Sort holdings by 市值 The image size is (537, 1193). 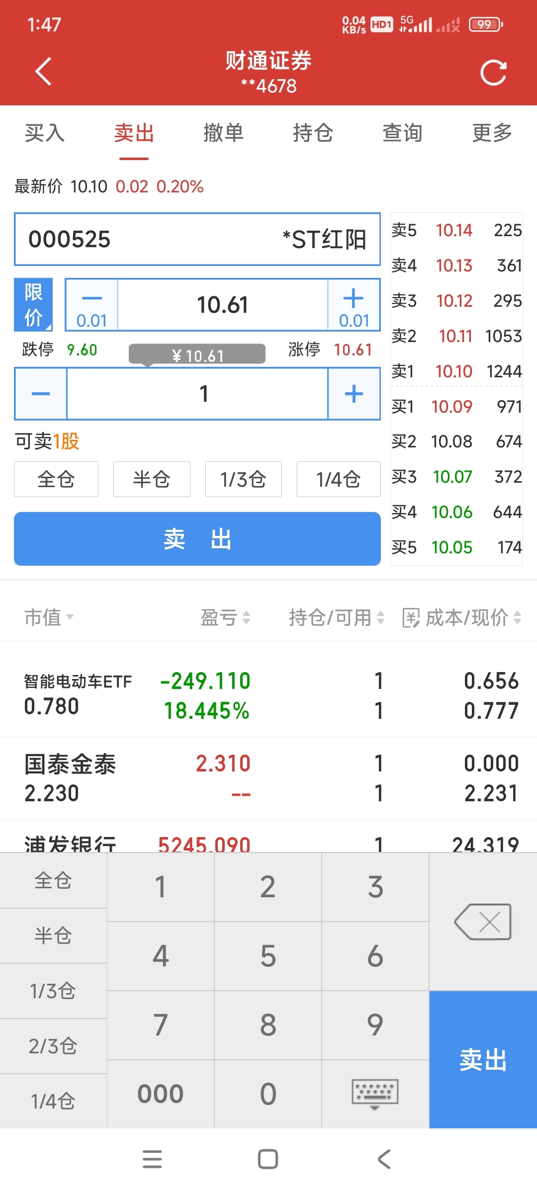click(49, 617)
